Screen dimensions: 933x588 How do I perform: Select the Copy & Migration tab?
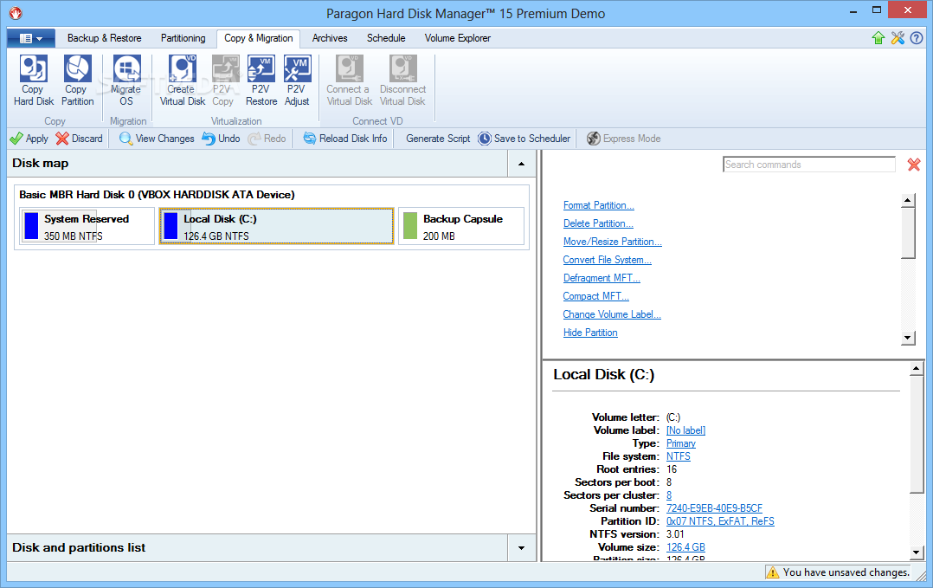point(258,38)
